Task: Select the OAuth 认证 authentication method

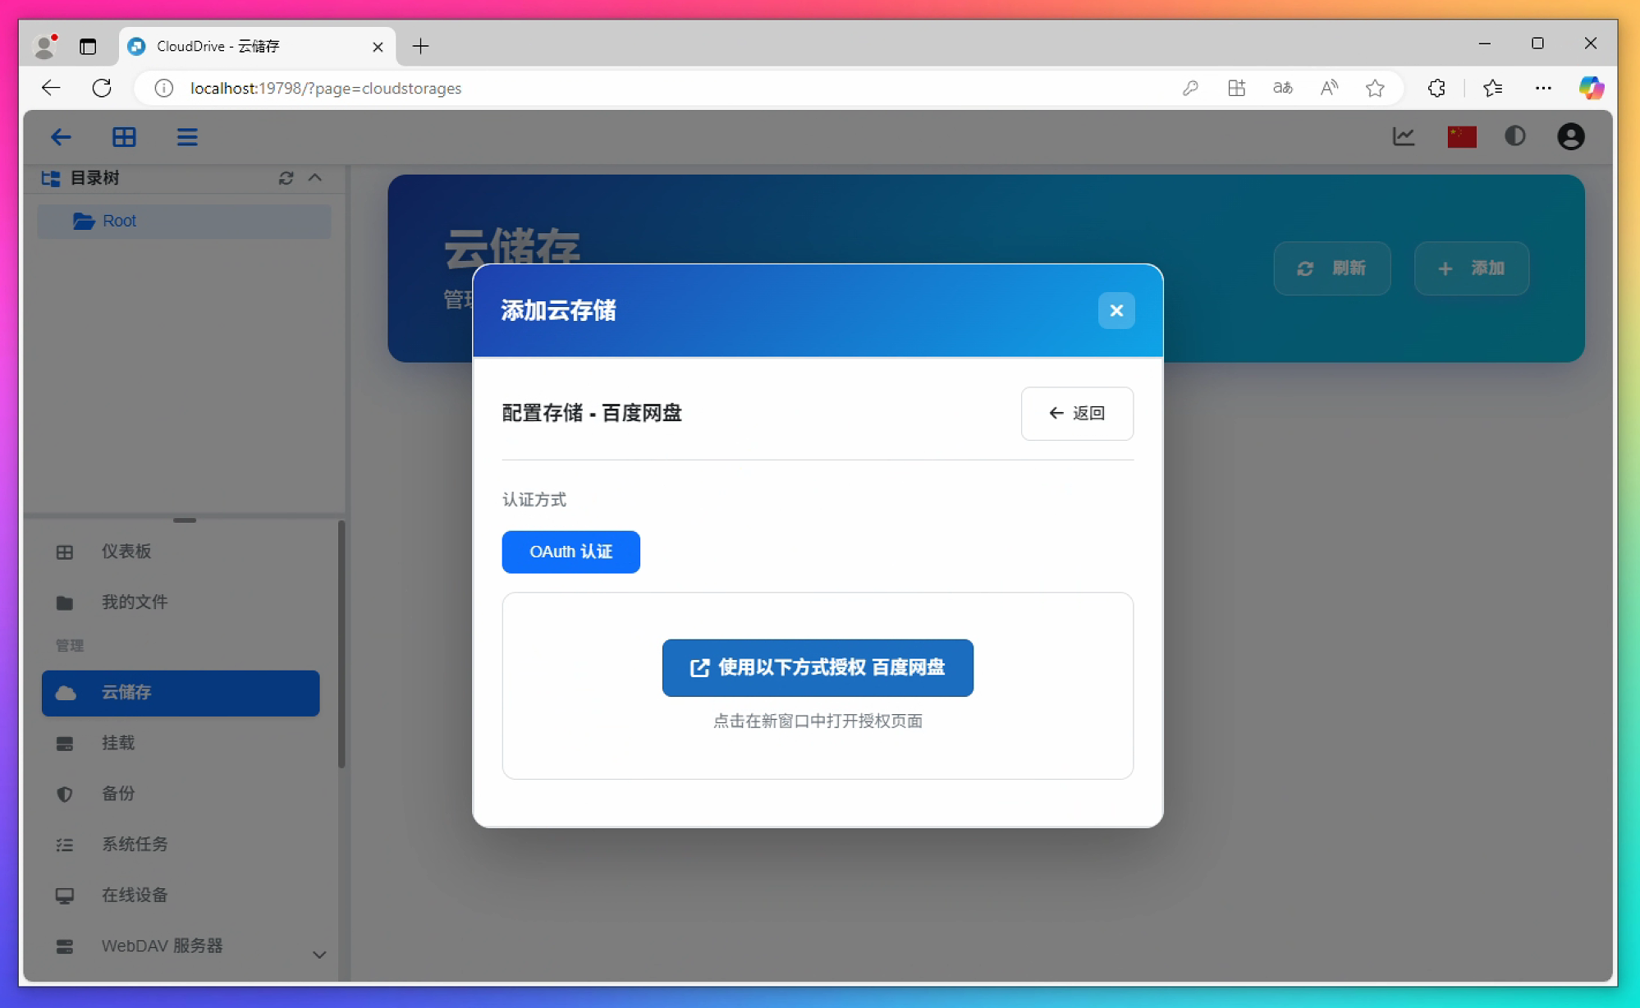Action: pos(570,552)
